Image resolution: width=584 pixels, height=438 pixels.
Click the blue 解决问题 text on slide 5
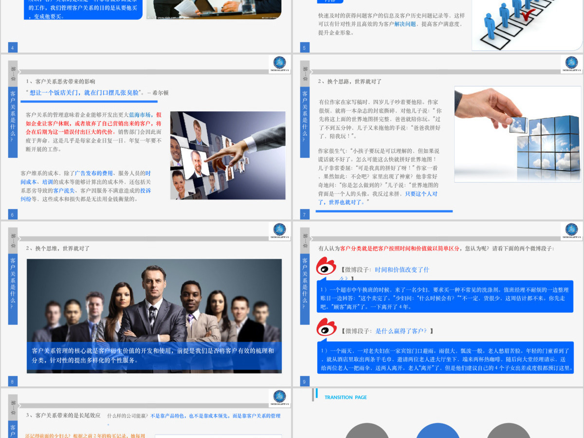coord(405,24)
